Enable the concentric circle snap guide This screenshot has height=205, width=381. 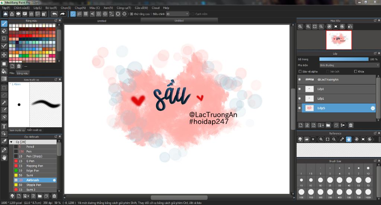pos(105,14)
